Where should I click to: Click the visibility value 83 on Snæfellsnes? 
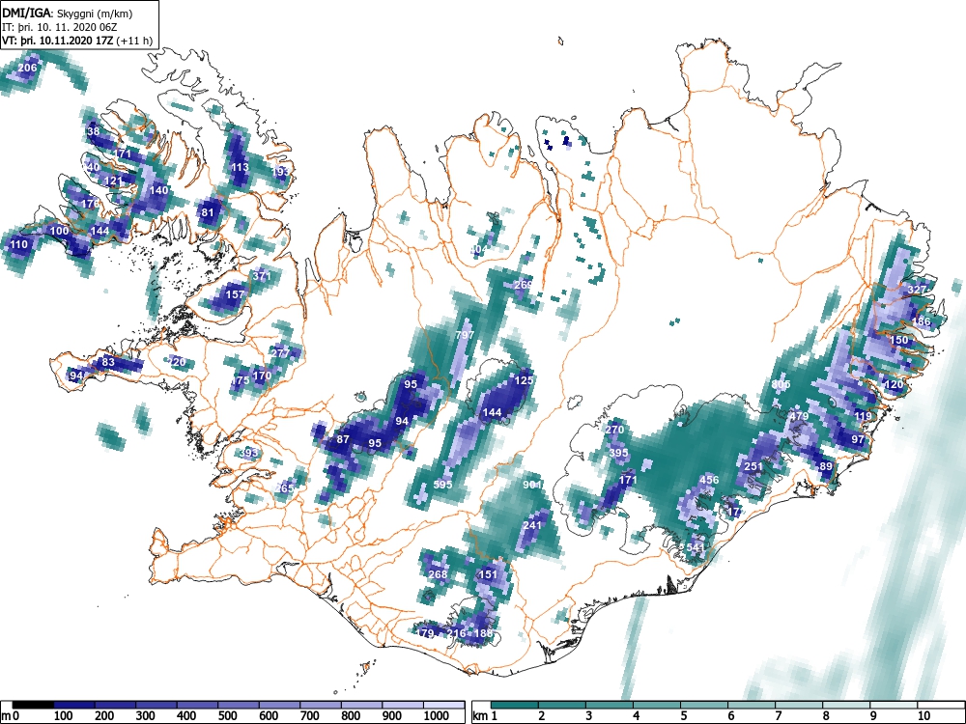click(x=108, y=362)
